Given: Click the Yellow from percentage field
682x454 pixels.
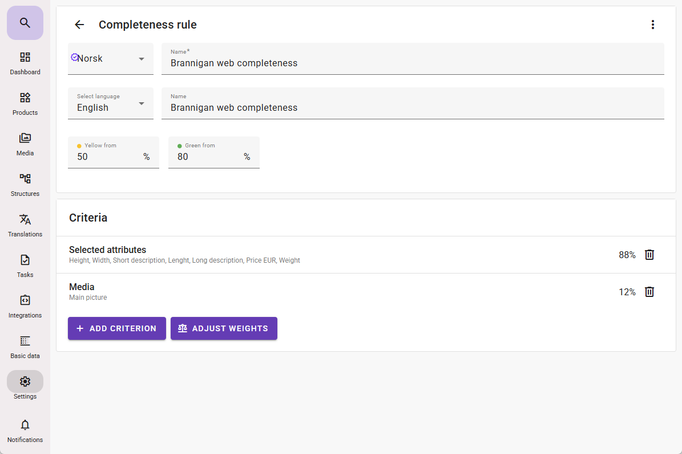Looking at the screenshot, I should click(108, 156).
